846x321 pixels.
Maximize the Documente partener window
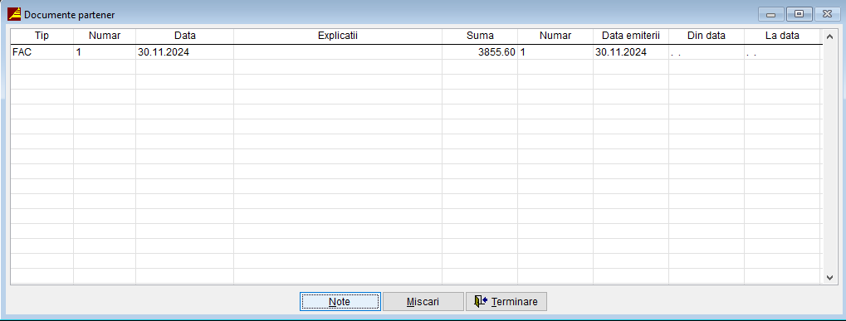(799, 14)
